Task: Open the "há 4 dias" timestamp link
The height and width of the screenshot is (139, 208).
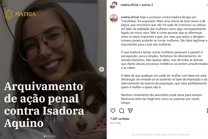Action: (115, 123)
